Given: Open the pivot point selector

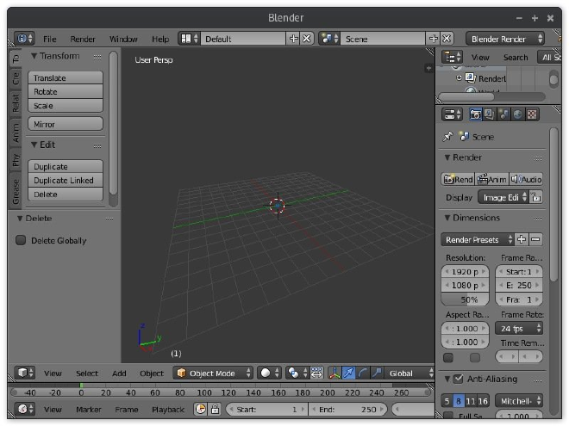Looking at the screenshot, I should click(x=297, y=373).
